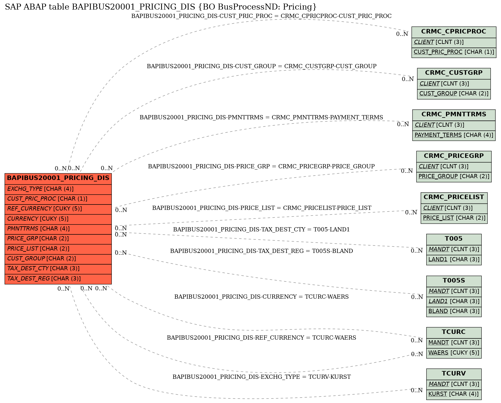Click WAERS [CUKY (5)] field in TCURC

coord(454,353)
